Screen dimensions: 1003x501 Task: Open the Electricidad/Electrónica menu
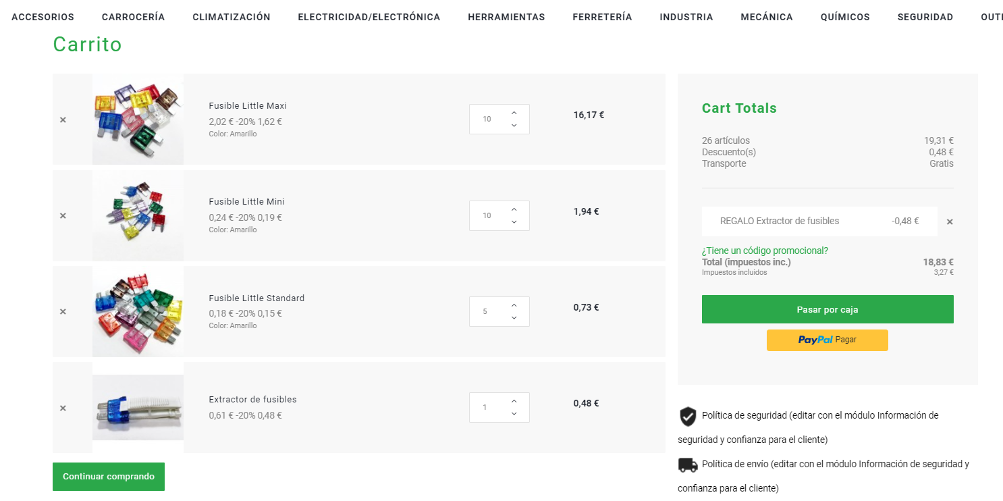[x=369, y=17]
